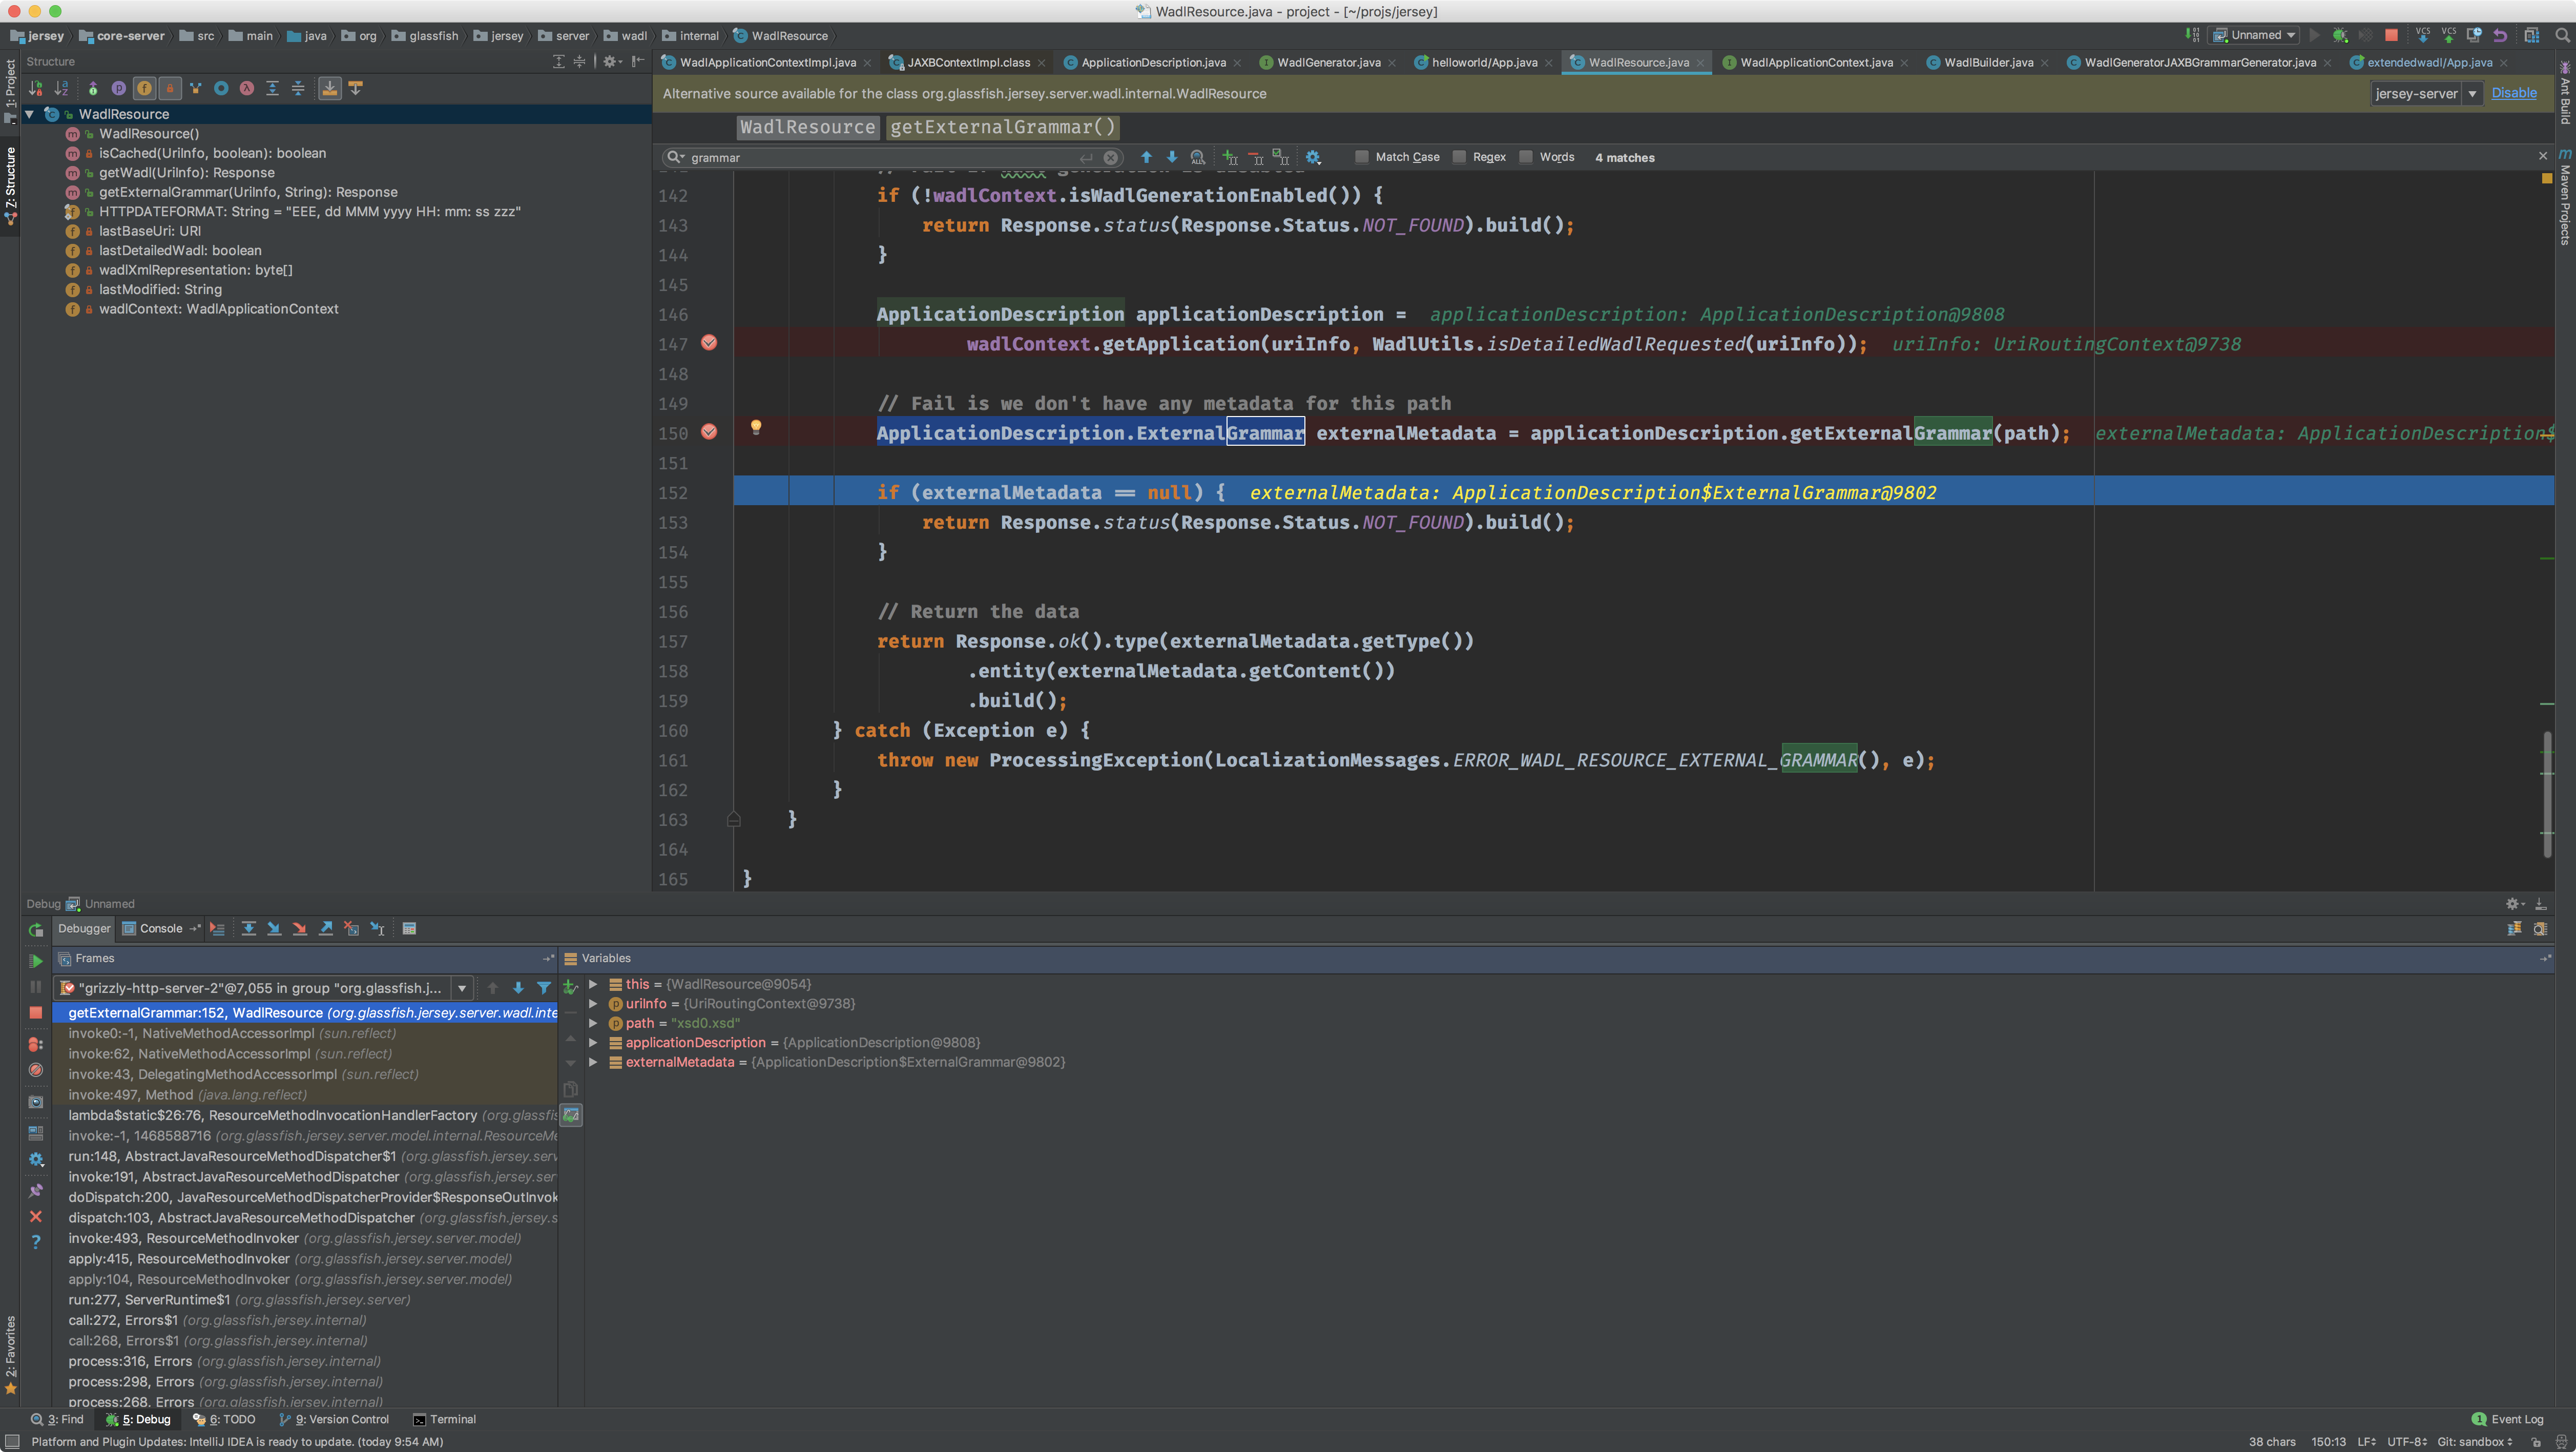Toggle the line 150 breakpoint
This screenshot has width=2576, height=1452.
point(709,432)
